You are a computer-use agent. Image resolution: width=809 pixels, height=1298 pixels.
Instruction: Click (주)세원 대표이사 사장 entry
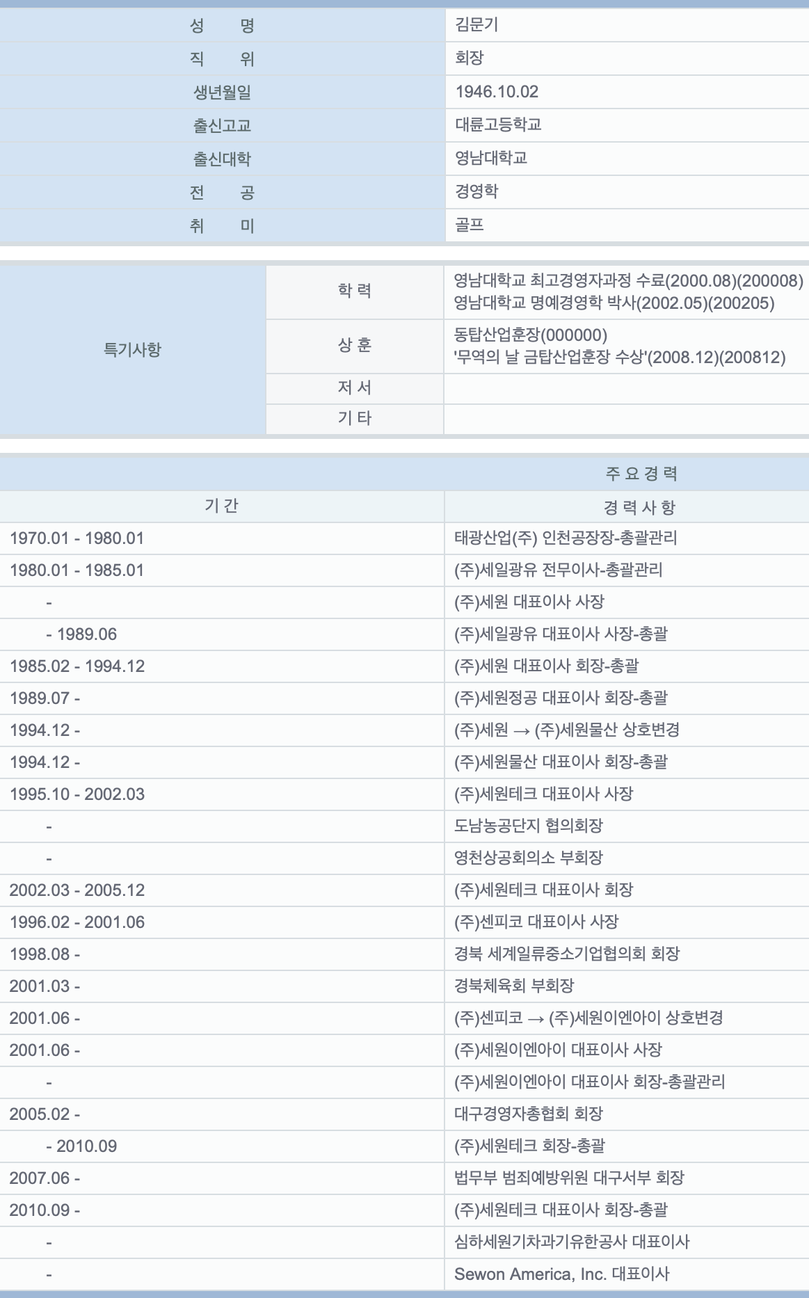click(529, 602)
